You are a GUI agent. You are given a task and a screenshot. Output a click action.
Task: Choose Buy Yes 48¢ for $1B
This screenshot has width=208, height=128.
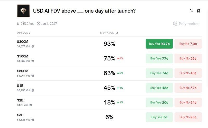coord(159,88)
